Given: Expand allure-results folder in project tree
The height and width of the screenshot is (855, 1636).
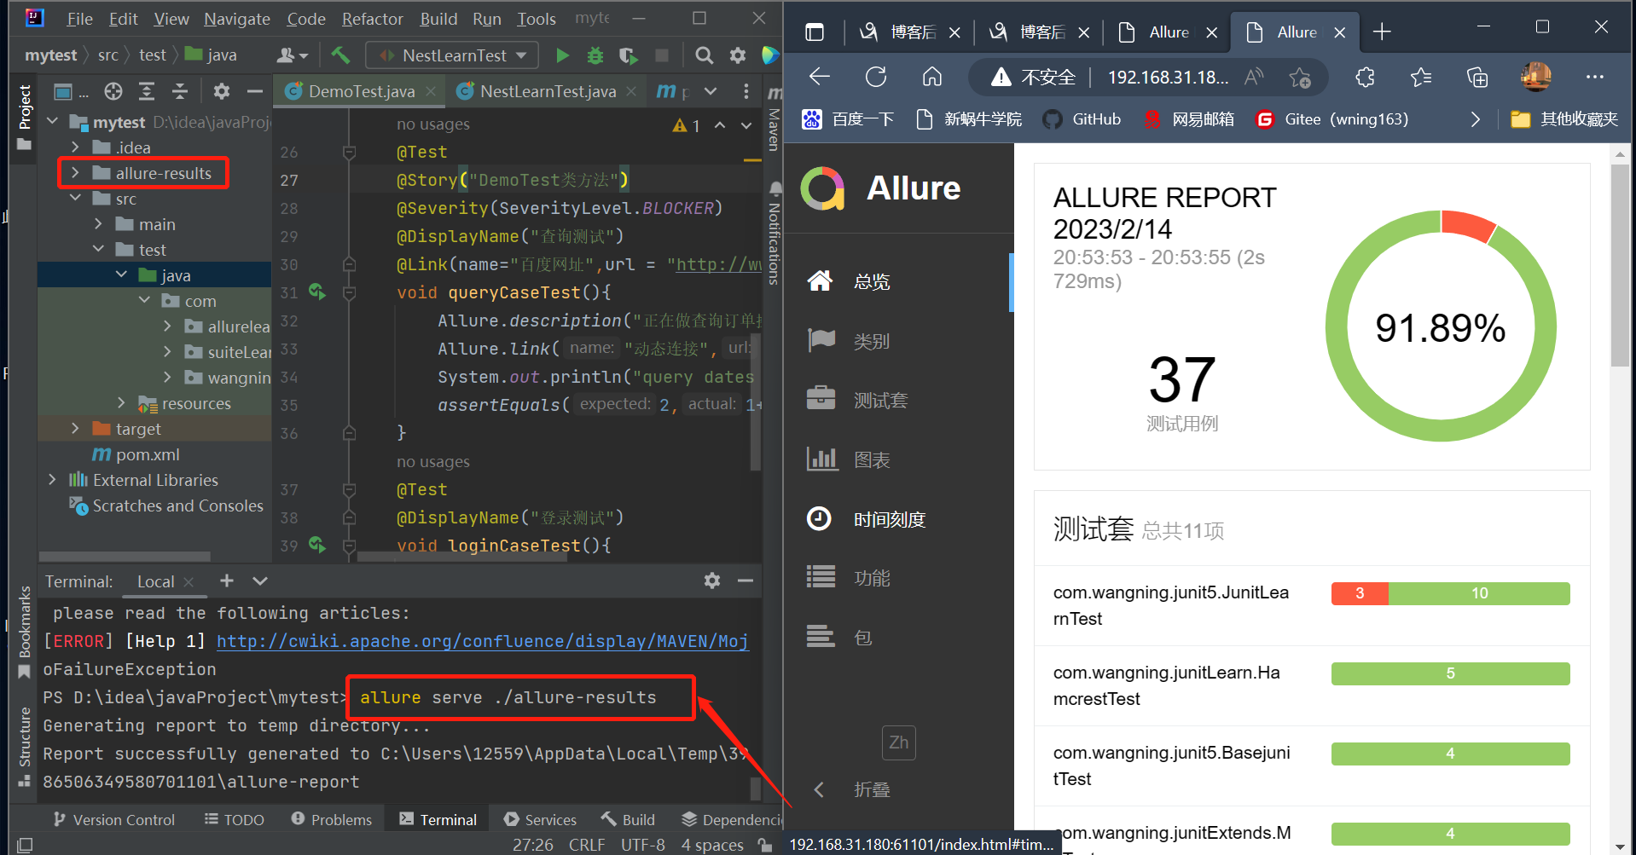Looking at the screenshot, I should pyautogui.click(x=75, y=173).
